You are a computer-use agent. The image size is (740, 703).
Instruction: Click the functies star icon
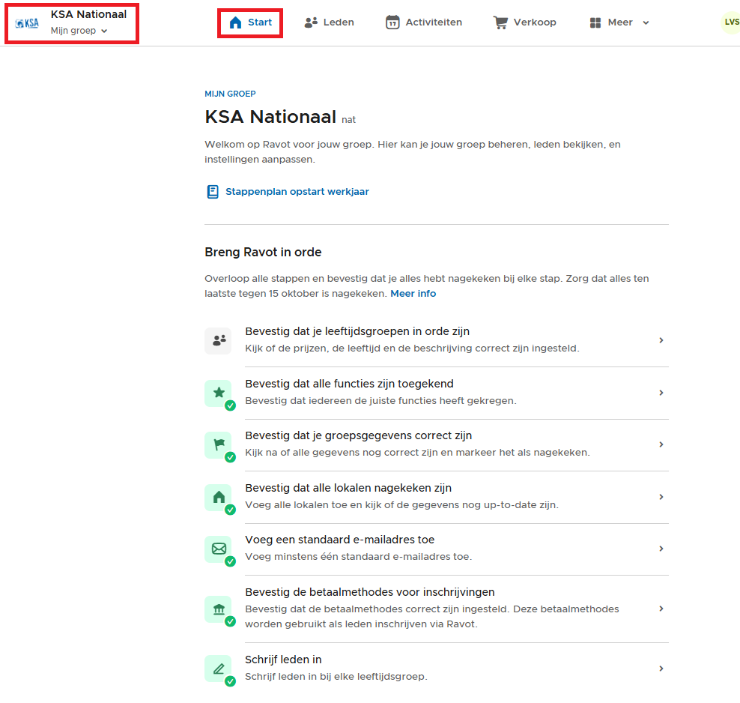[219, 392]
